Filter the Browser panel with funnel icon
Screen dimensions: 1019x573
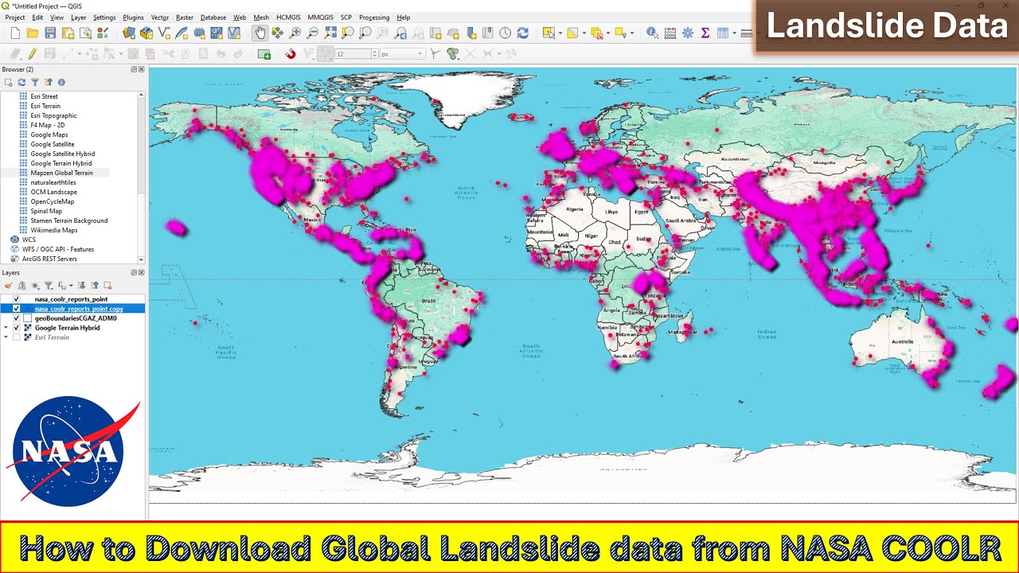click(35, 82)
